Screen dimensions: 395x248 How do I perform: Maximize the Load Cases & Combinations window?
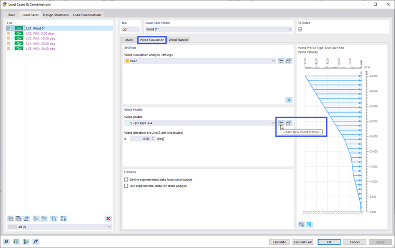pos(375,4)
